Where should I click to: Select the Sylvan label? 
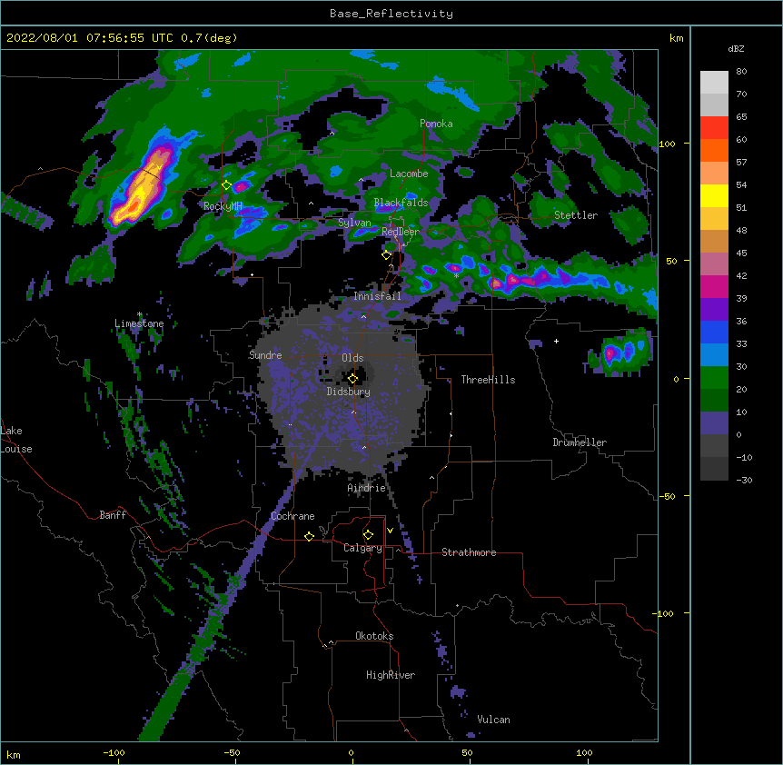(354, 223)
